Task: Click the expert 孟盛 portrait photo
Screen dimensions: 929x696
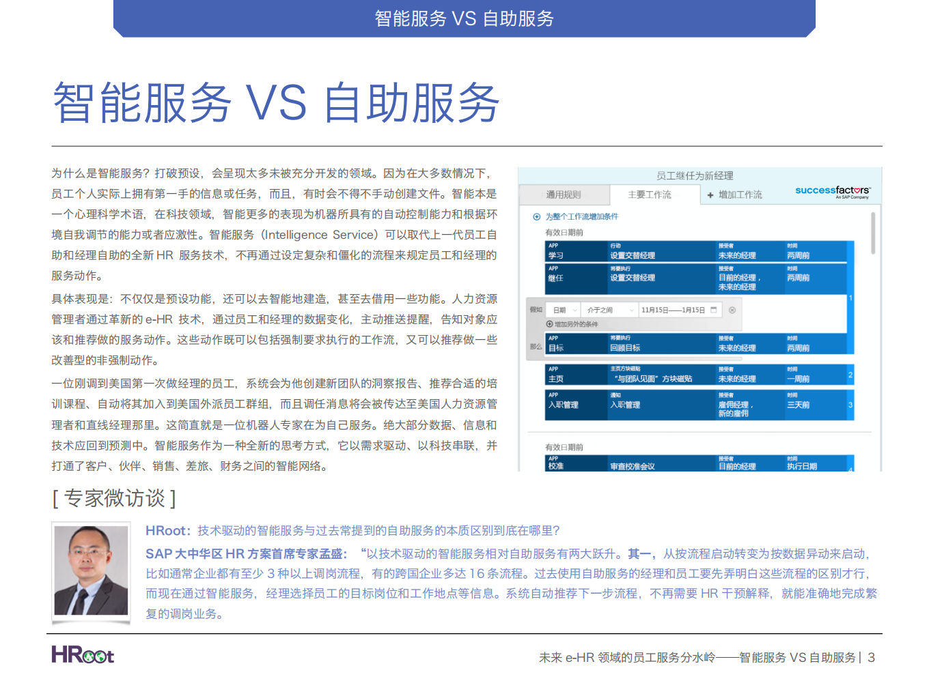Action: point(91,572)
